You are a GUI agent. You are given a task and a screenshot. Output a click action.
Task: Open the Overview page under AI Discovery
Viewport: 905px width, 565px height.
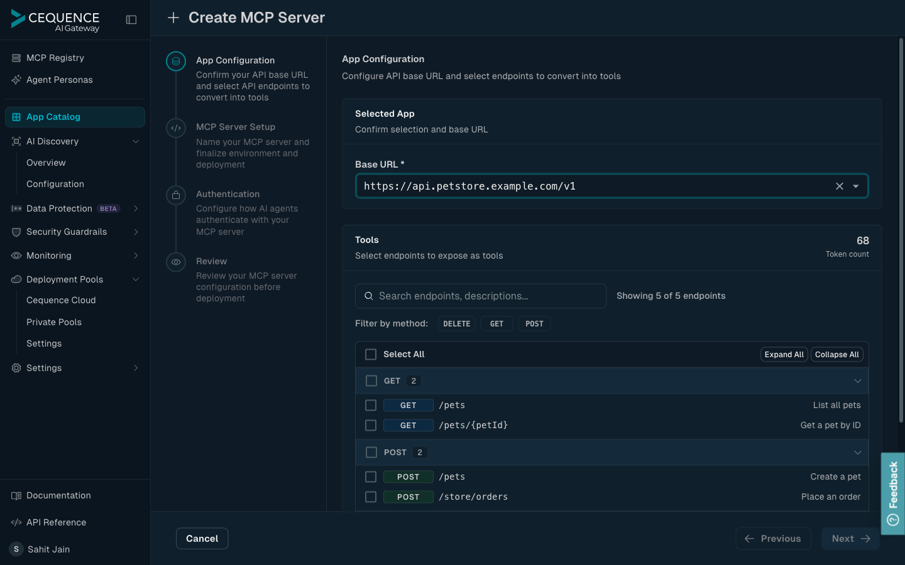coord(46,163)
